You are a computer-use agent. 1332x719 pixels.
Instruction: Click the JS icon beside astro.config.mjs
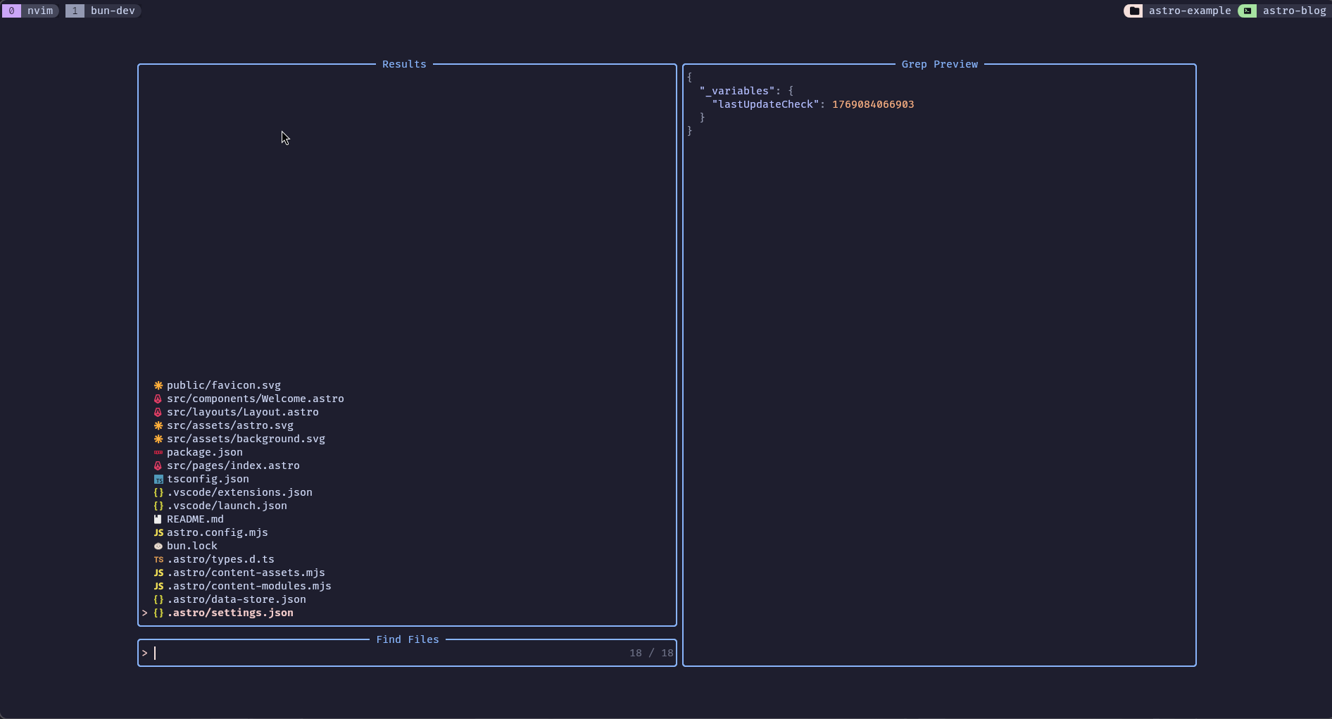point(158,532)
